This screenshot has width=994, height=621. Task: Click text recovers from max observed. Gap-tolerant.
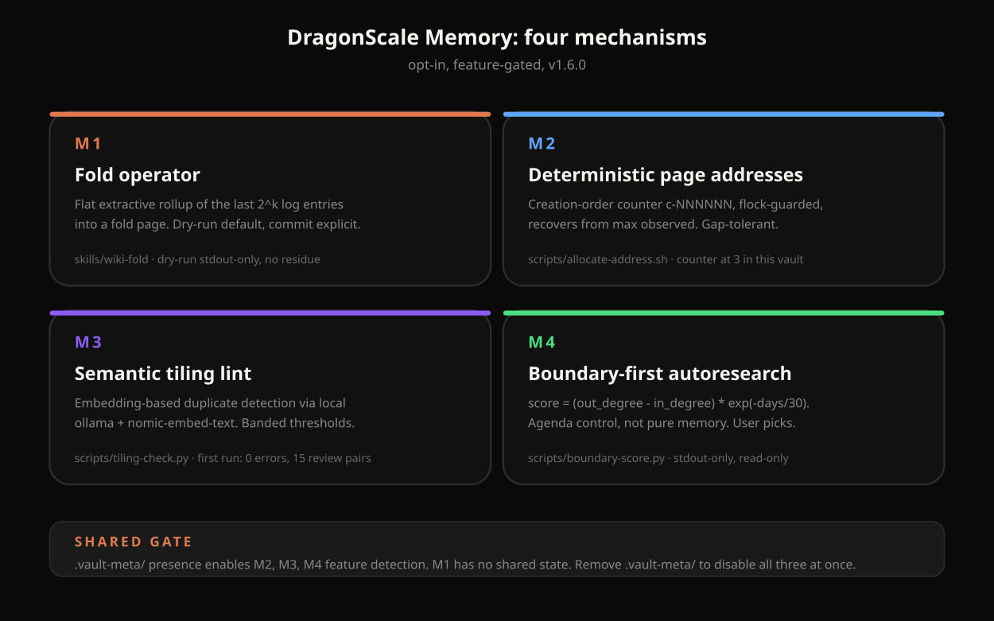653,224
